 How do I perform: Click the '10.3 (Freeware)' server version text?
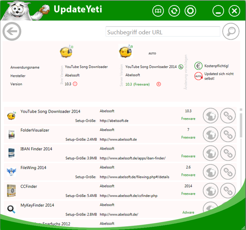pyautogui.click(x=138, y=84)
